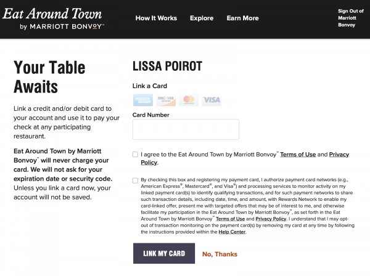Select the Discover card icon

point(165,100)
